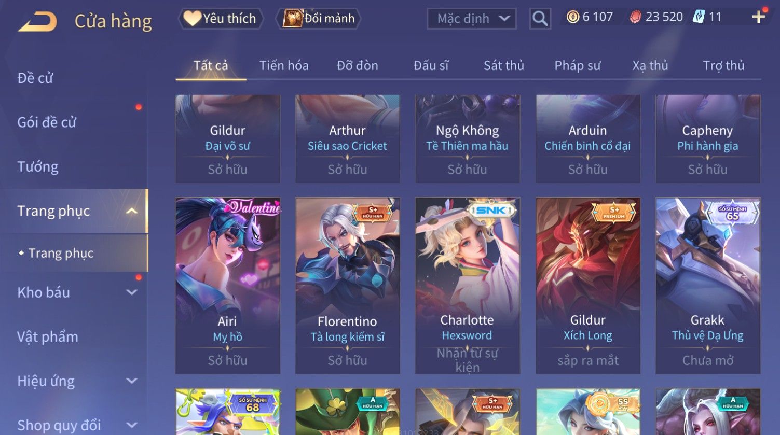This screenshot has height=435, width=780.
Task: Tap the back arrow icon
Action: click(37, 22)
